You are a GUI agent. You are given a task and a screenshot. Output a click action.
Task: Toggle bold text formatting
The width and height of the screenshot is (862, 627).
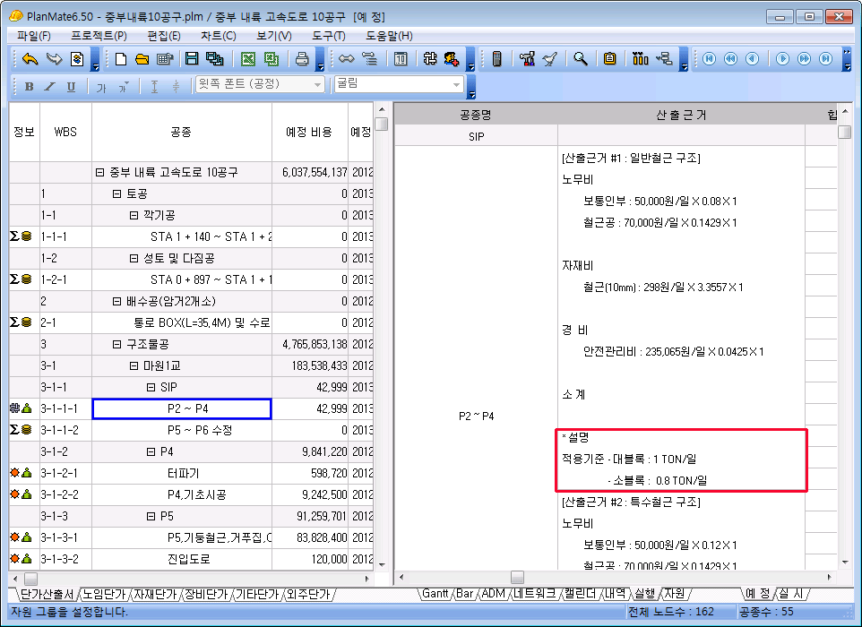pyautogui.click(x=29, y=86)
